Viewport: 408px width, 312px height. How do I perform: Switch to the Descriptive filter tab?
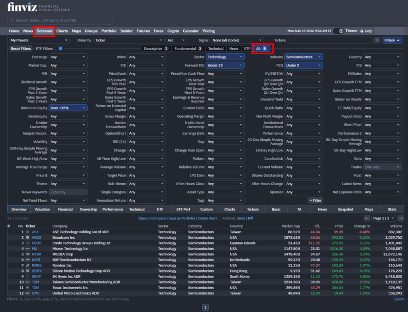click(x=156, y=48)
